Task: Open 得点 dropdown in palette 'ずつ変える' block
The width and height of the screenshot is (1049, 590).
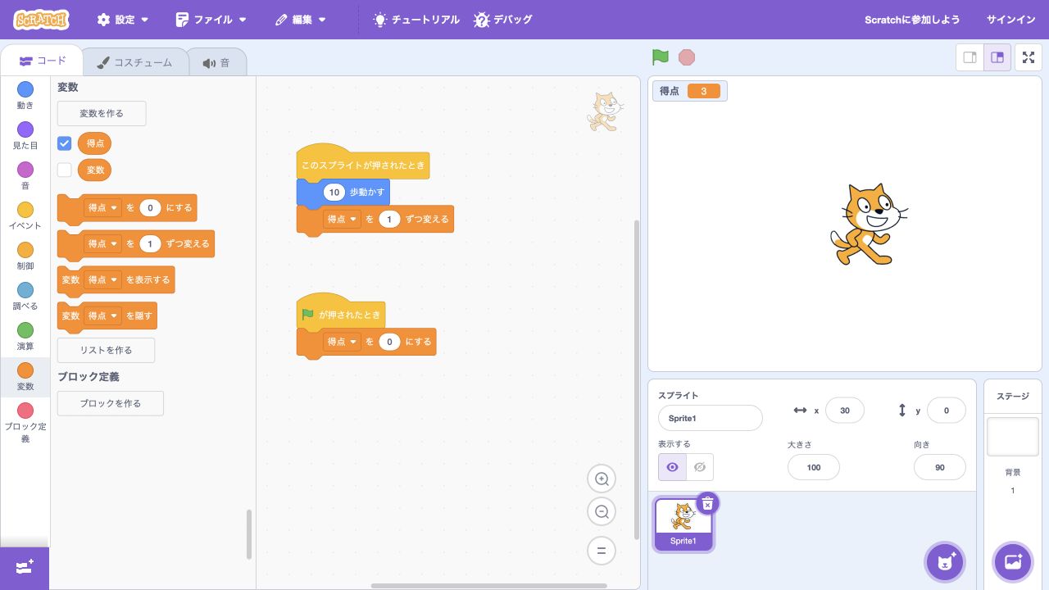Action: [102, 243]
